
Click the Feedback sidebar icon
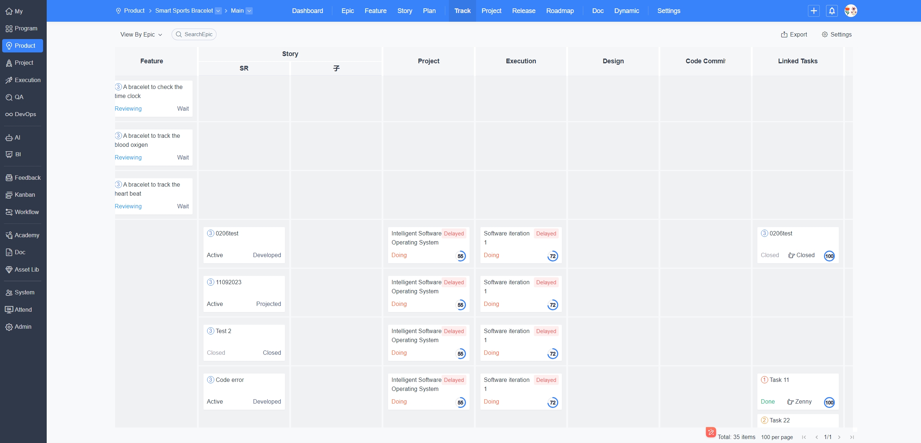[9, 178]
